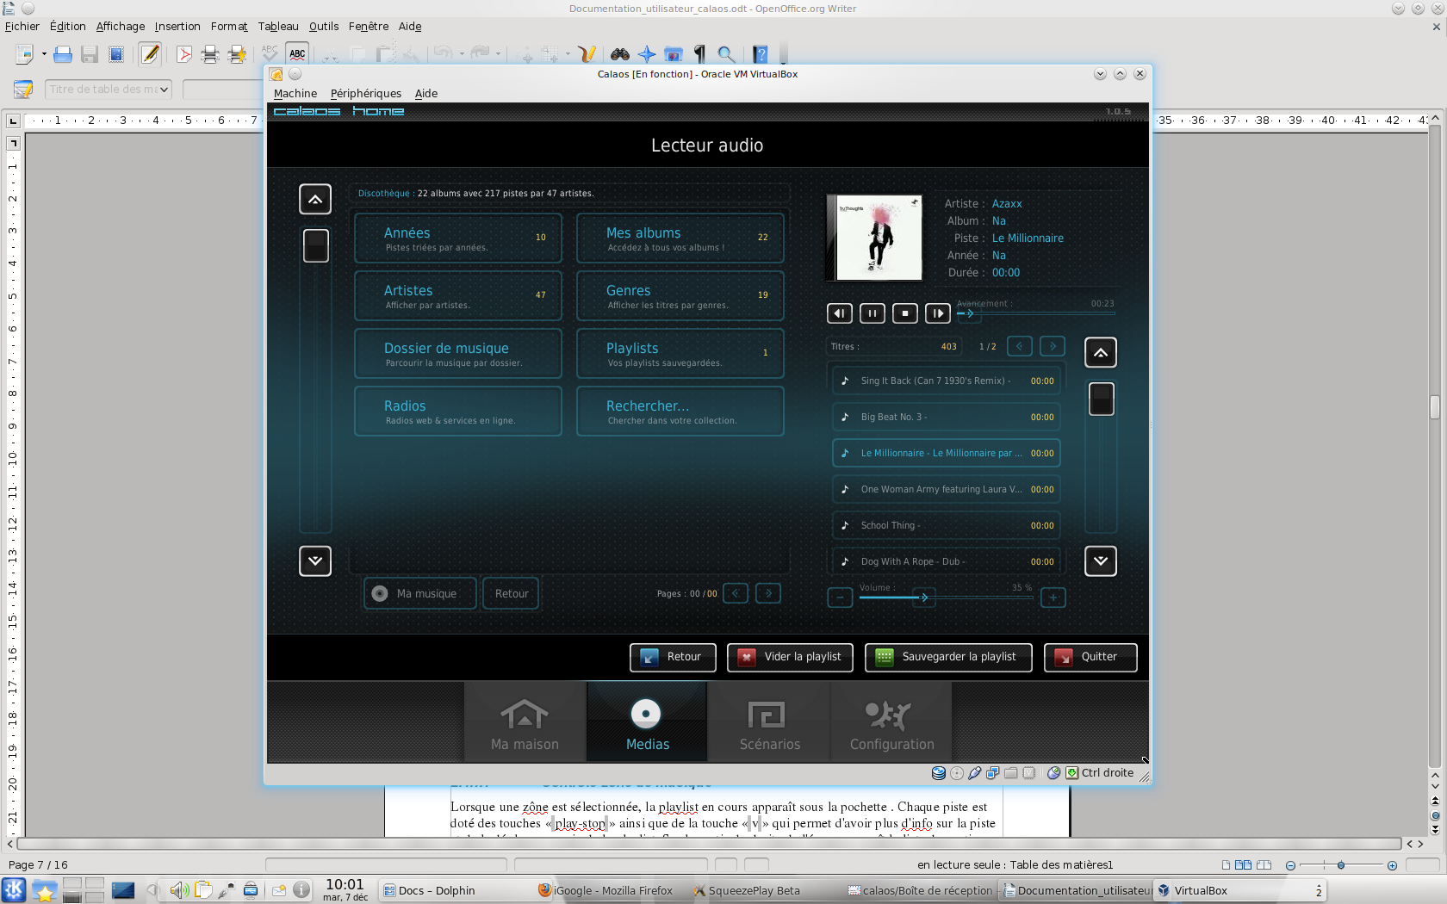Open VirtualBox Machine menu

(295, 93)
